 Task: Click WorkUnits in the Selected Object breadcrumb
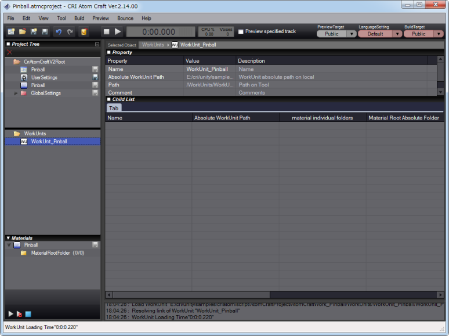click(x=153, y=45)
